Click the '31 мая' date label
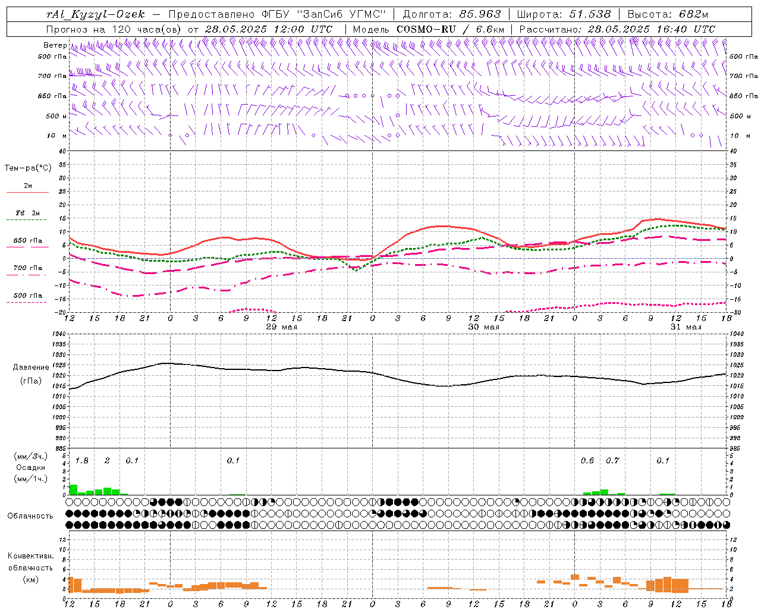Screen dimensions: 761x609 pyautogui.click(x=685, y=327)
